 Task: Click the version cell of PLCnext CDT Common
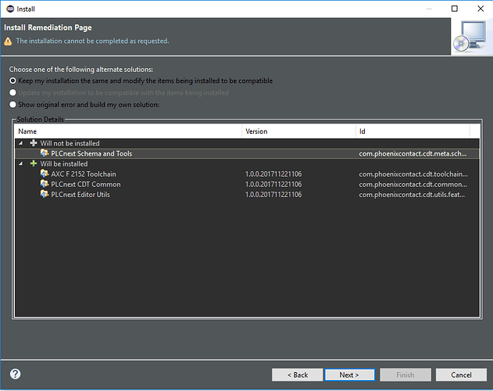(273, 185)
